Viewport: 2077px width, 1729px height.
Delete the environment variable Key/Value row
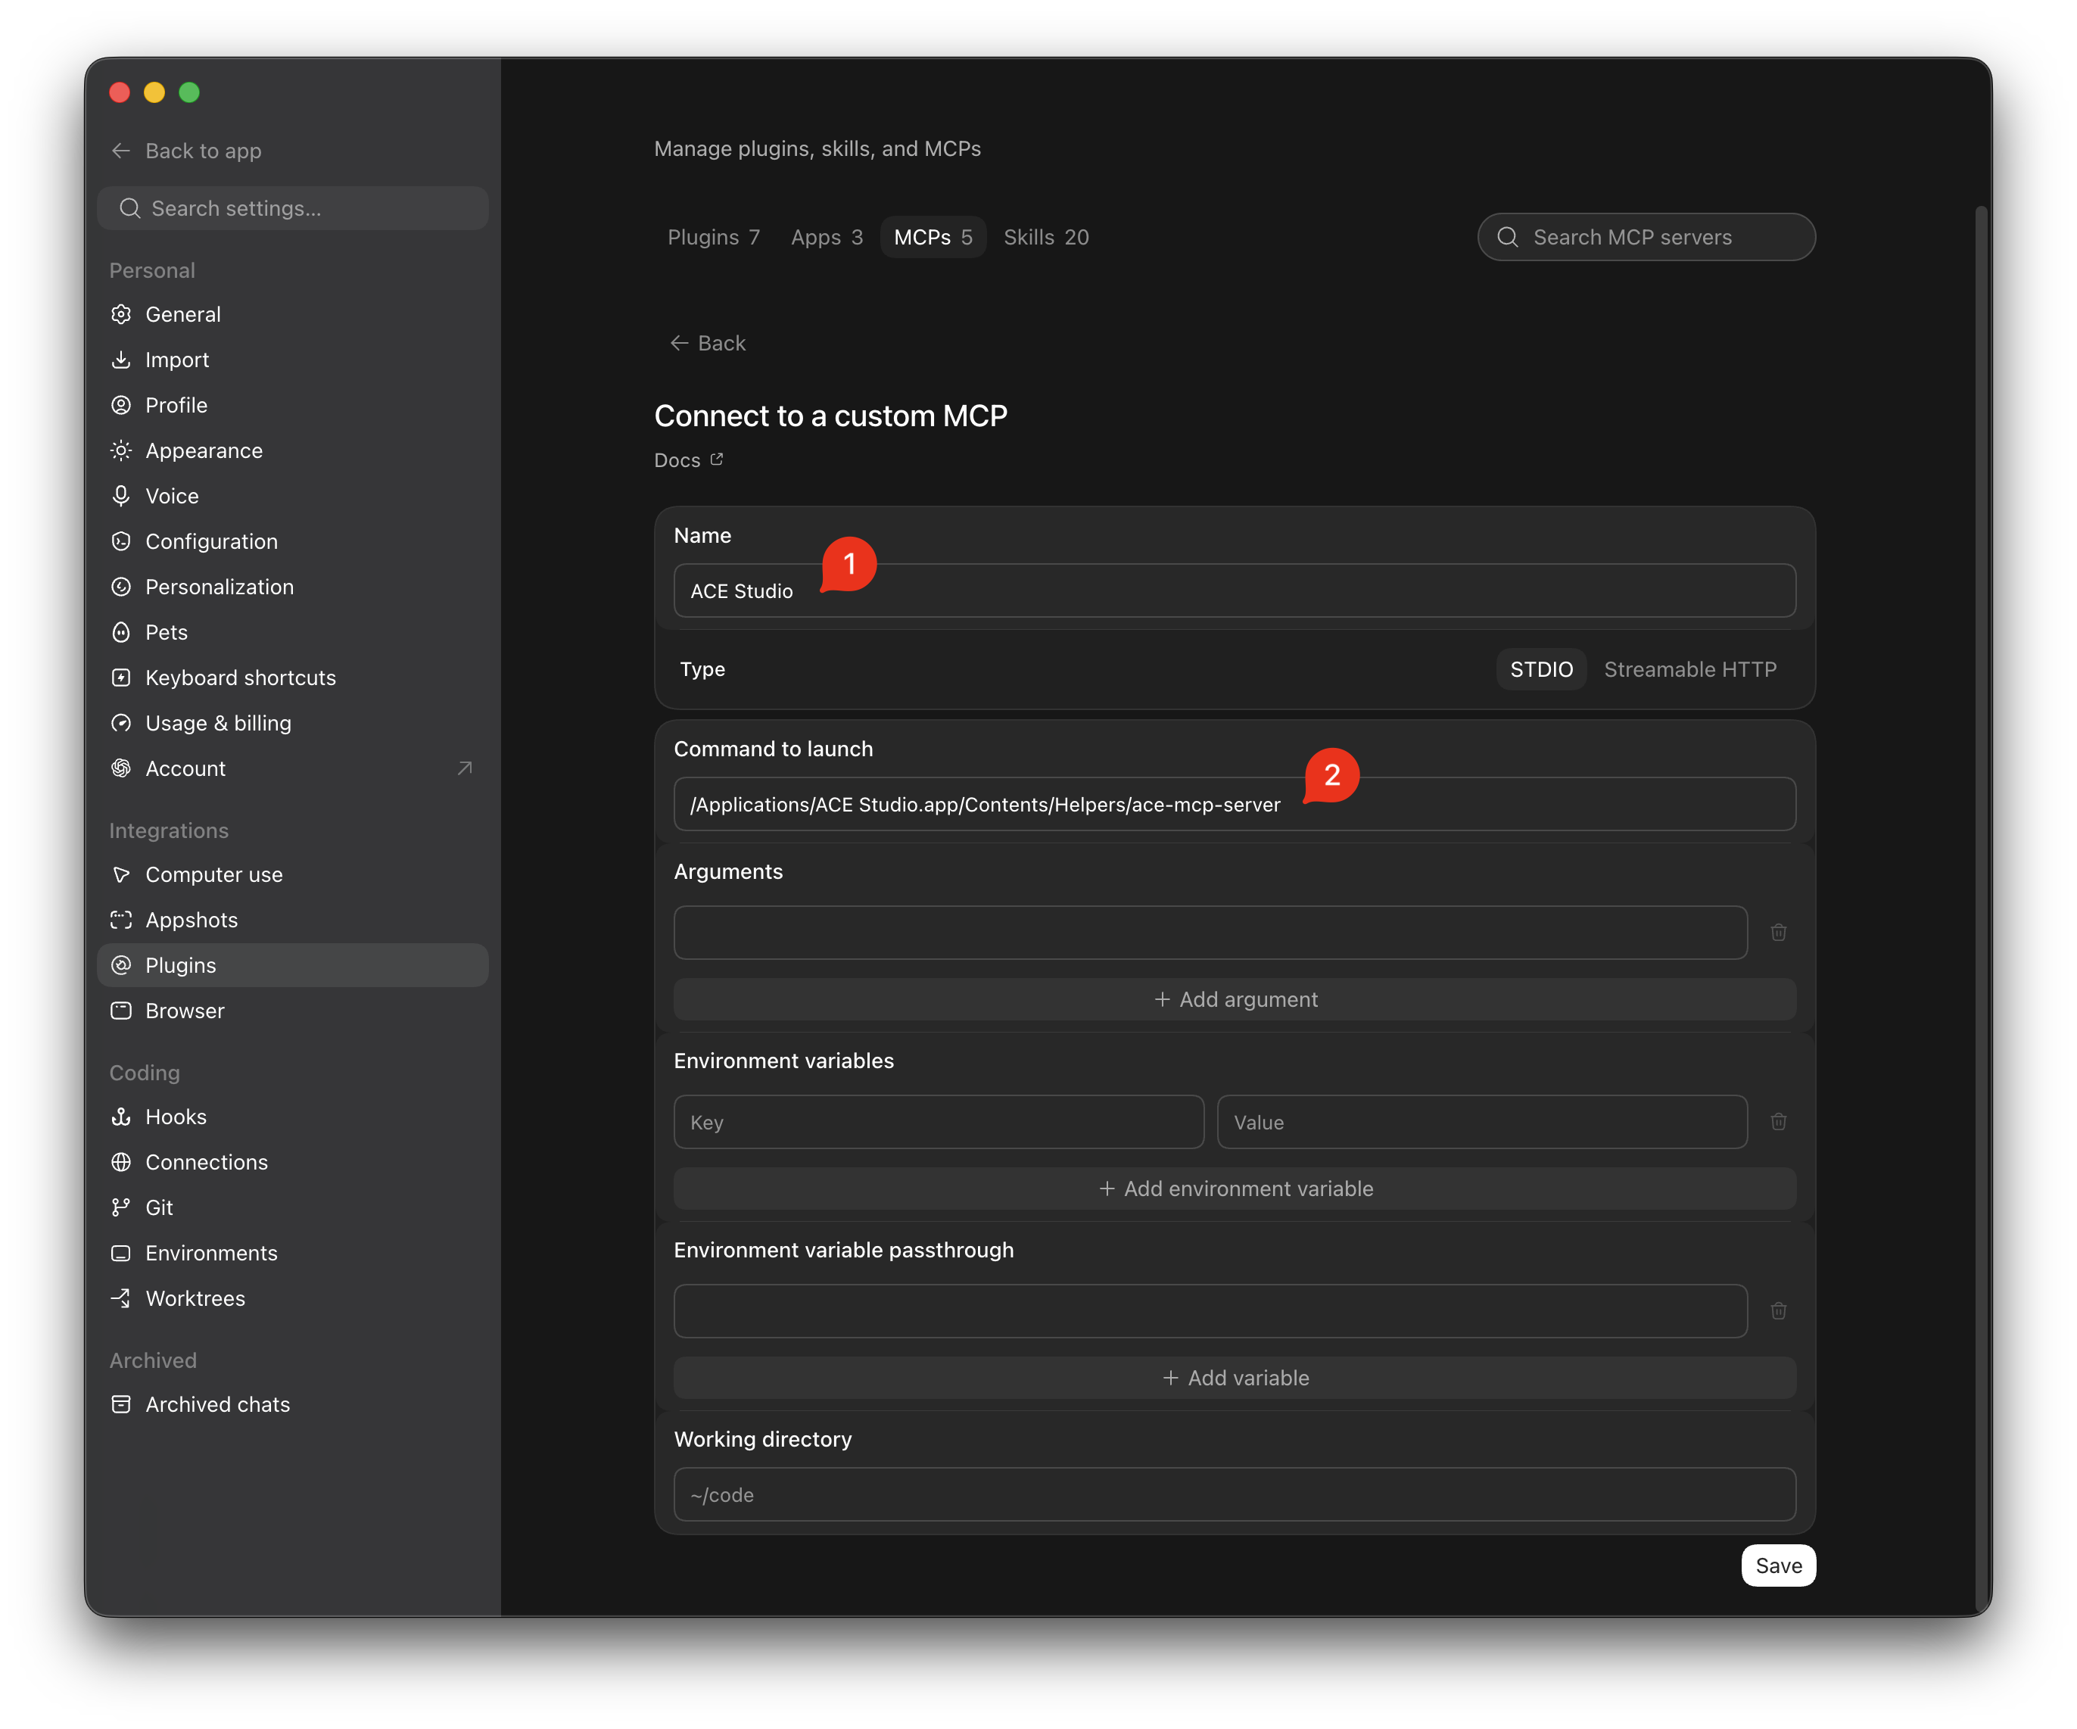pyautogui.click(x=1780, y=1123)
